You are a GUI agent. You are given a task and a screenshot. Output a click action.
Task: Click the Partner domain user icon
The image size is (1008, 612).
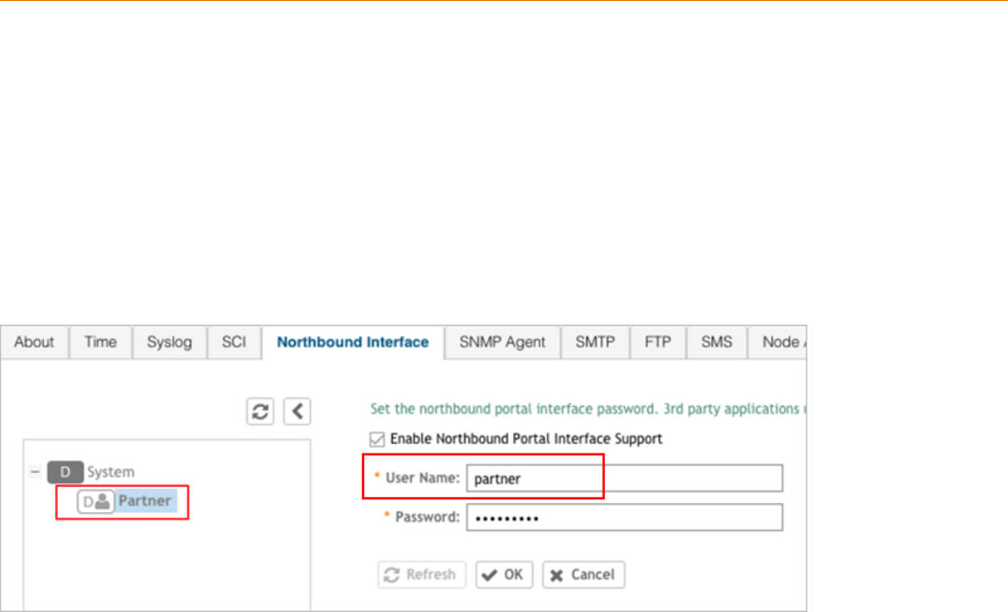96,501
